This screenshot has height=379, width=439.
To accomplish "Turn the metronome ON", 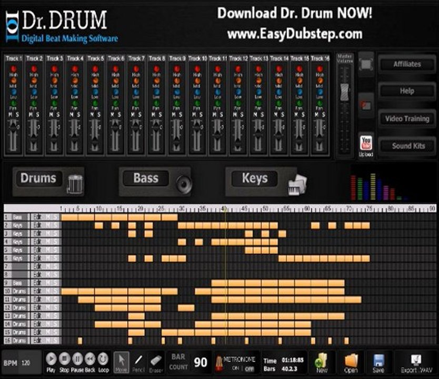I will pyautogui.click(x=236, y=368).
